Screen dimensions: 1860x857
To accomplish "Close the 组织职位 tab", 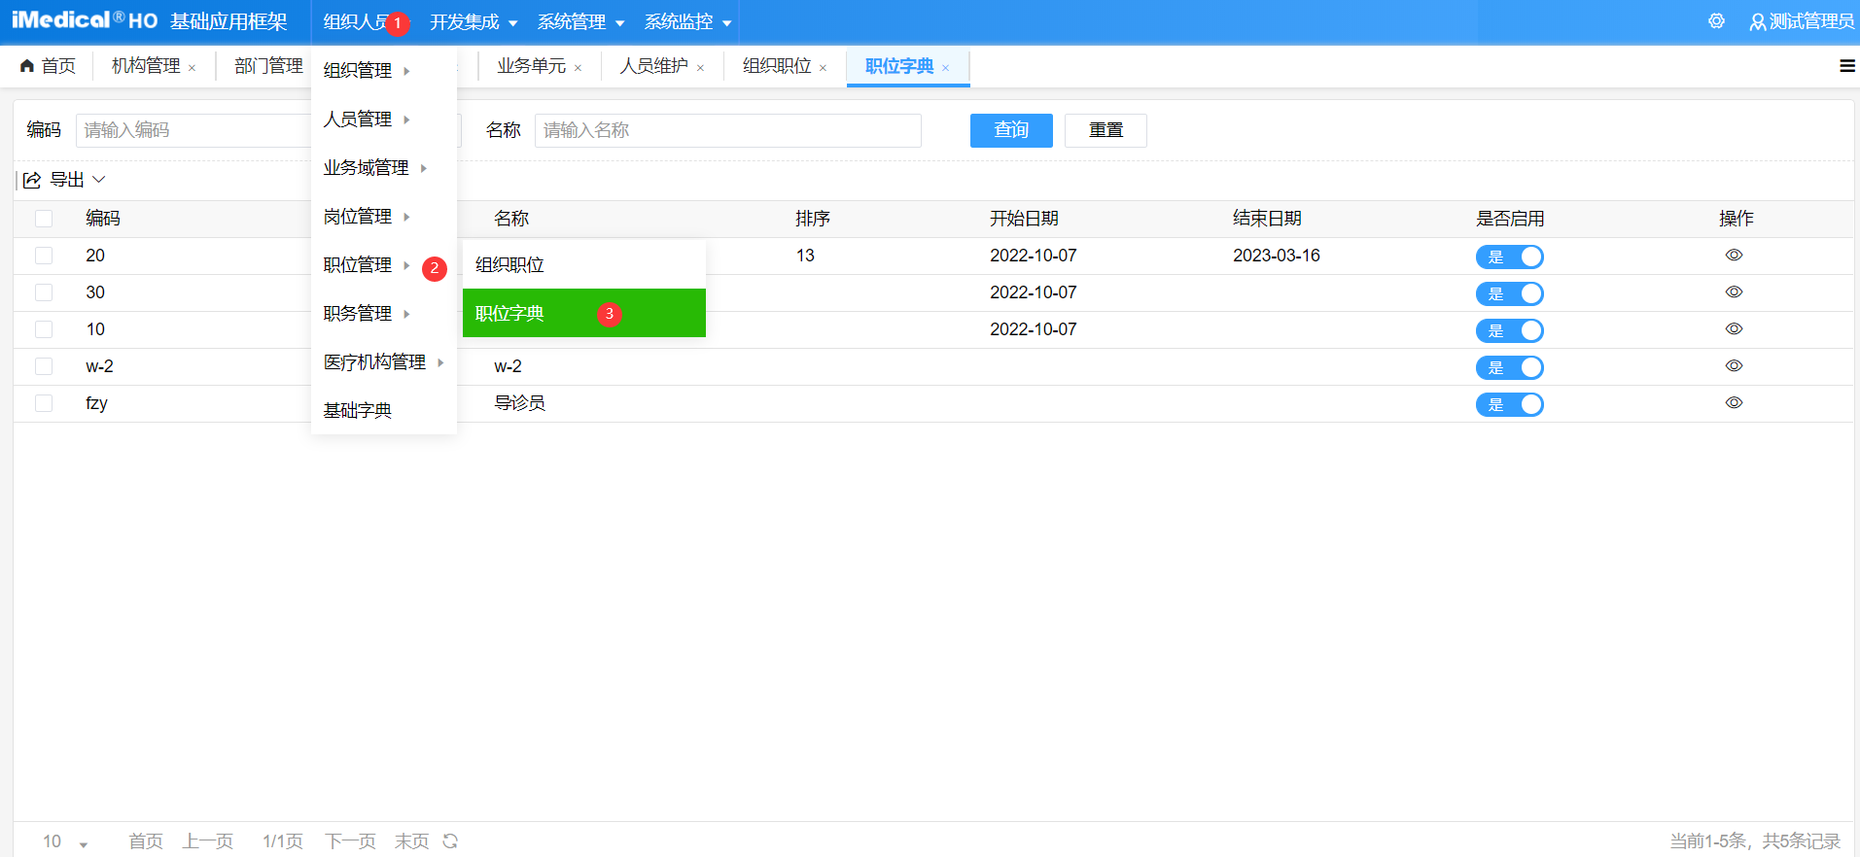I will [x=824, y=68].
